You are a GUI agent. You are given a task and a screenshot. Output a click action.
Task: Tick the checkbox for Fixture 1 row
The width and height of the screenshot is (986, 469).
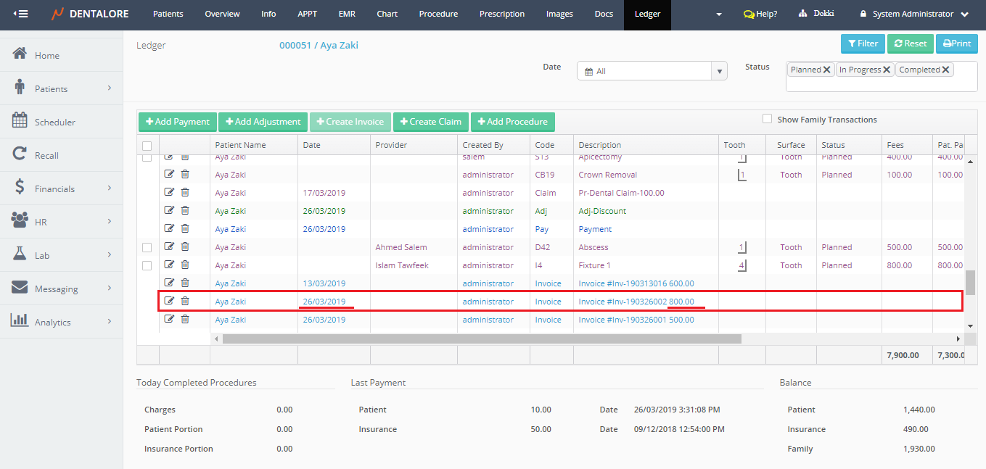pos(147,265)
